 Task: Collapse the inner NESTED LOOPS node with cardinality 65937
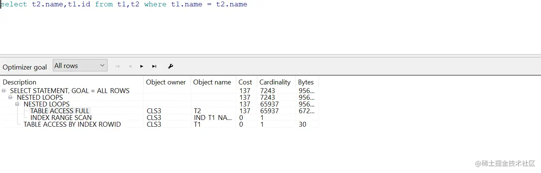point(17,104)
